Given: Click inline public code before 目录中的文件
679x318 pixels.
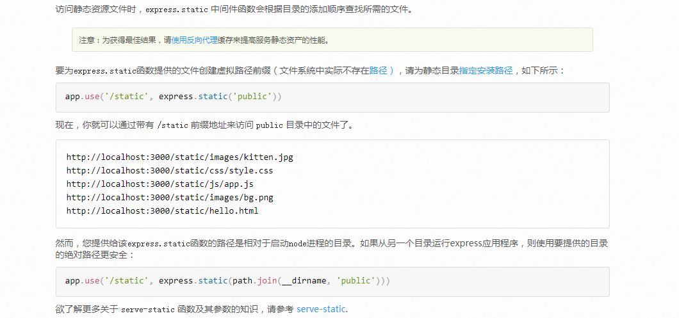Looking at the screenshot, I should [x=269, y=125].
